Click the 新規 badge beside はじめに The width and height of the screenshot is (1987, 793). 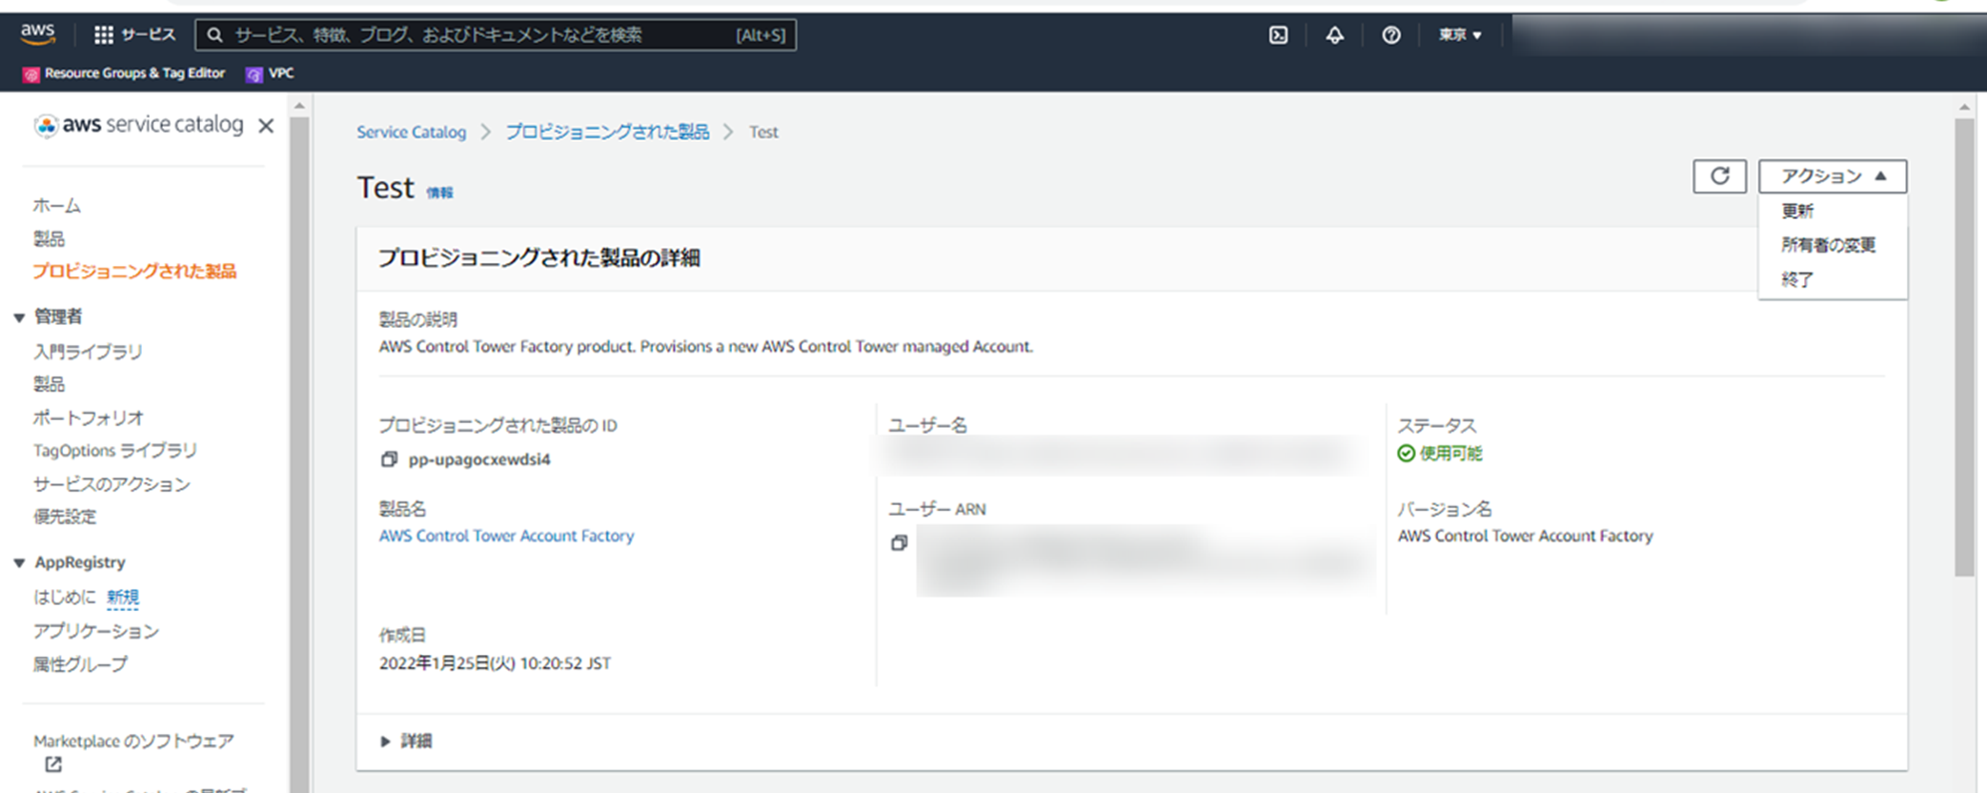pos(123,597)
